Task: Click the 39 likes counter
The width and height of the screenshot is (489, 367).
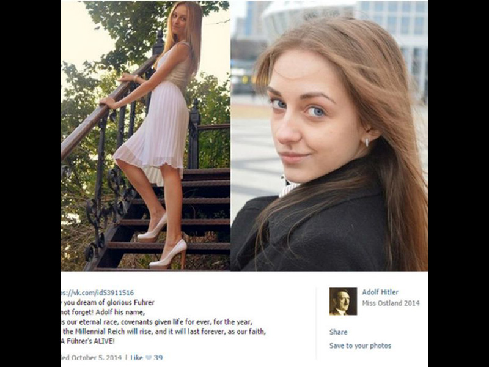Action: [158, 358]
